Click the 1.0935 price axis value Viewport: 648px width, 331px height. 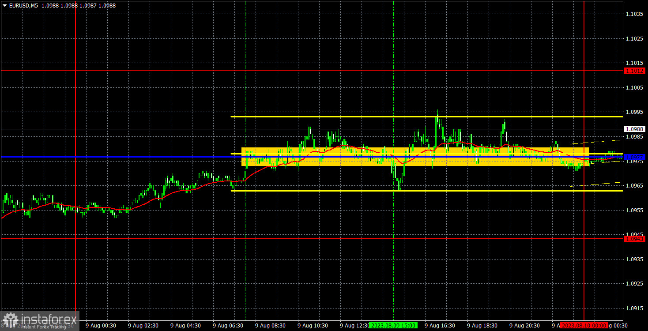[634, 260]
